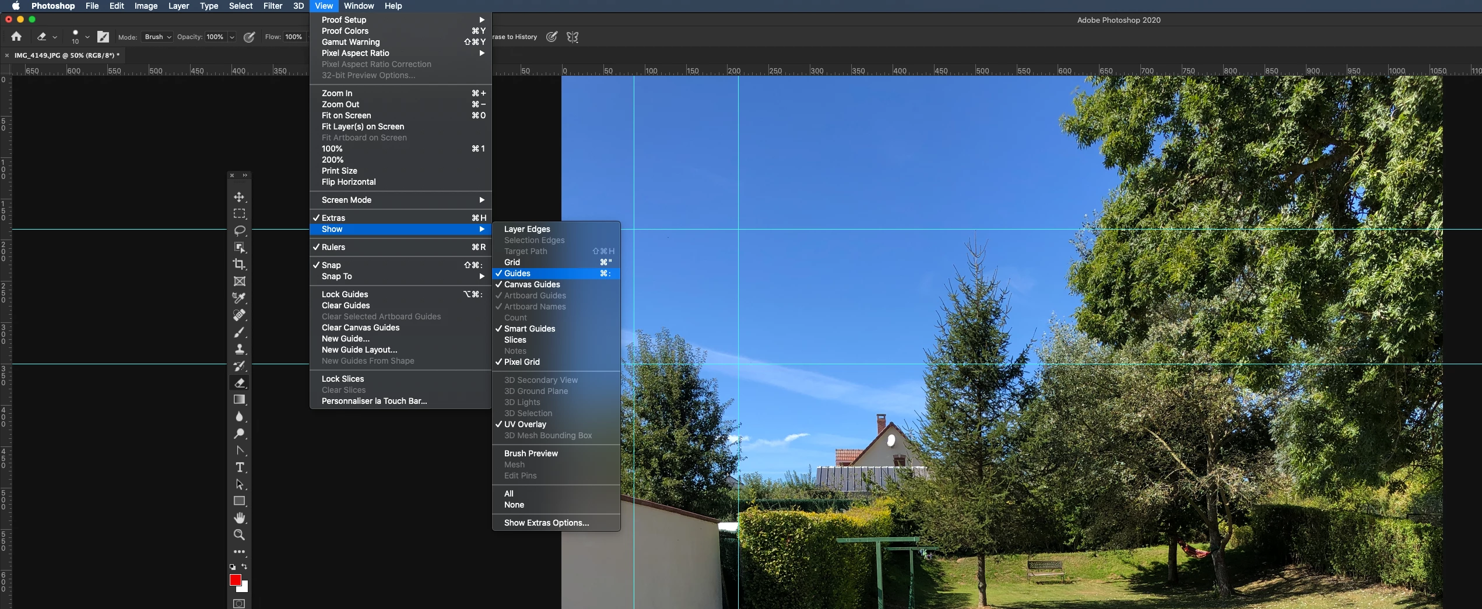Viewport: 1482px width, 609px height.
Task: Select the Clone Stamp tool
Action: pos(239,349)
